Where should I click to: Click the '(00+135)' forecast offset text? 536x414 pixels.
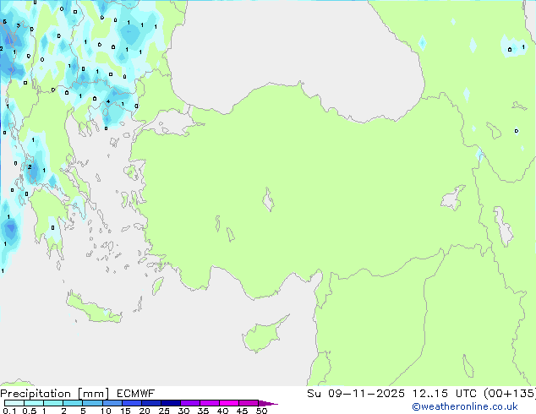tap(510, 394)
